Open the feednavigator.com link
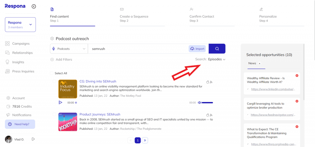The width and height of the screenshot is (315, 147). pyautogui.click(x=273, y=115)
